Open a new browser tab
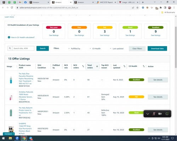 [143, 2]
